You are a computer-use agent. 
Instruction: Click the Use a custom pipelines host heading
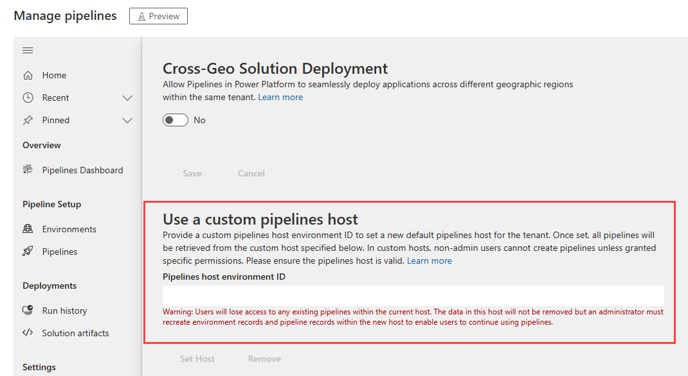coord(260,219)
